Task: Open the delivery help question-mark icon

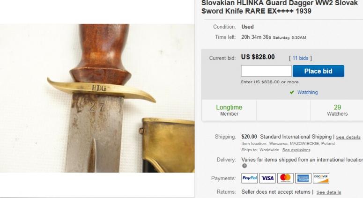Action: tap(244, 166)
